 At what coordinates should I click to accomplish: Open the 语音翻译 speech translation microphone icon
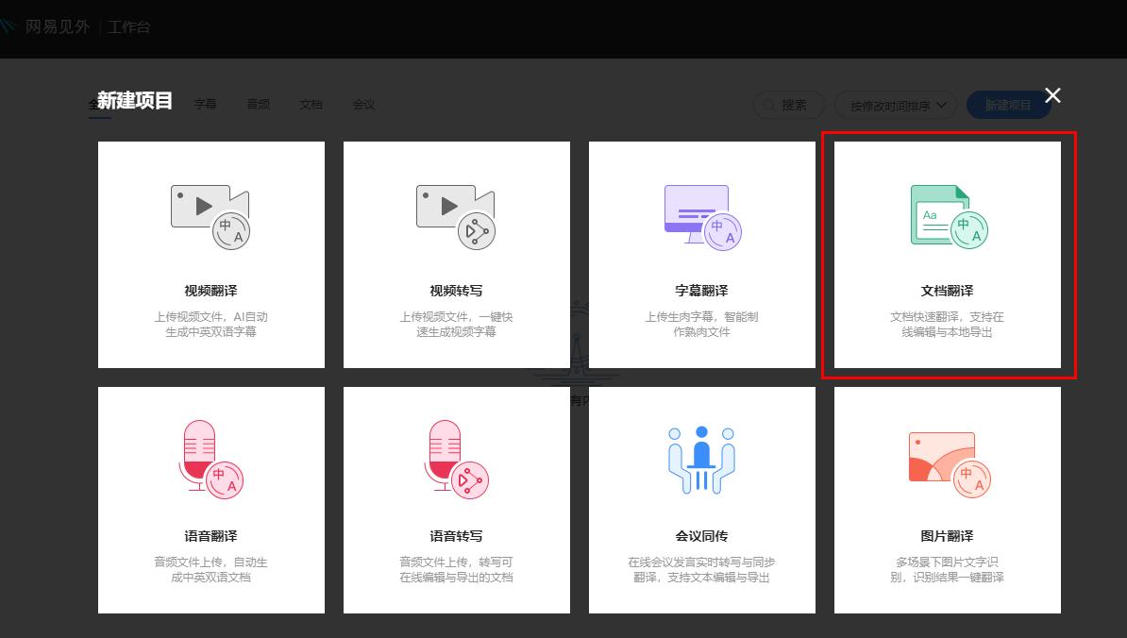click(x=210, y=460)
